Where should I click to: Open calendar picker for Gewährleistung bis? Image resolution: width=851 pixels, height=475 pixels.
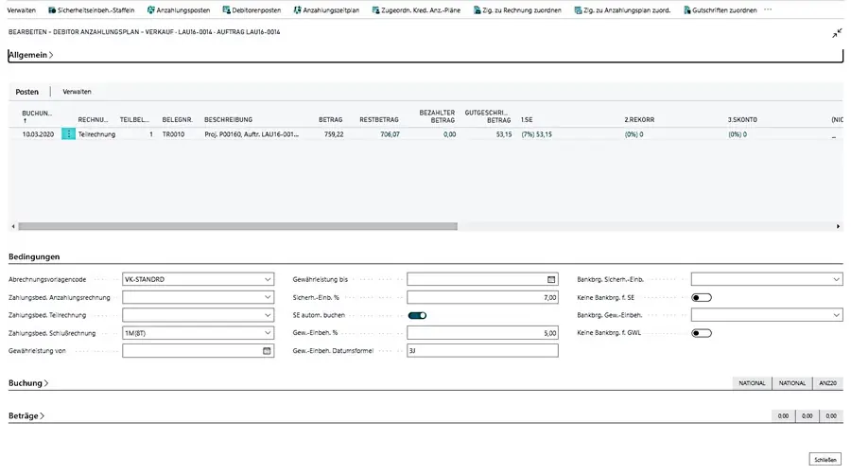coord(551,279)
